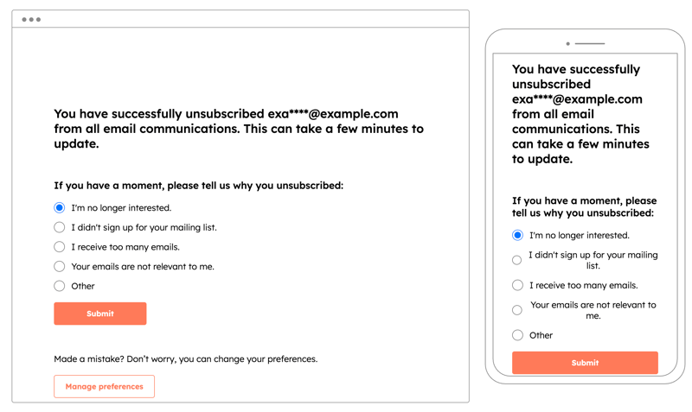Click the phone's front camera dot

568,43
